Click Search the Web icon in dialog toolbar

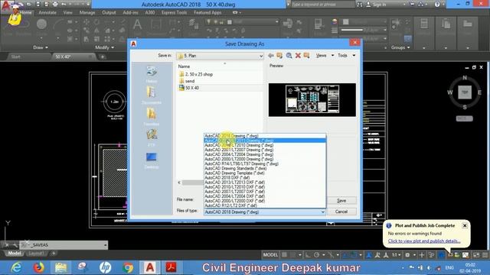coord(289,56)
